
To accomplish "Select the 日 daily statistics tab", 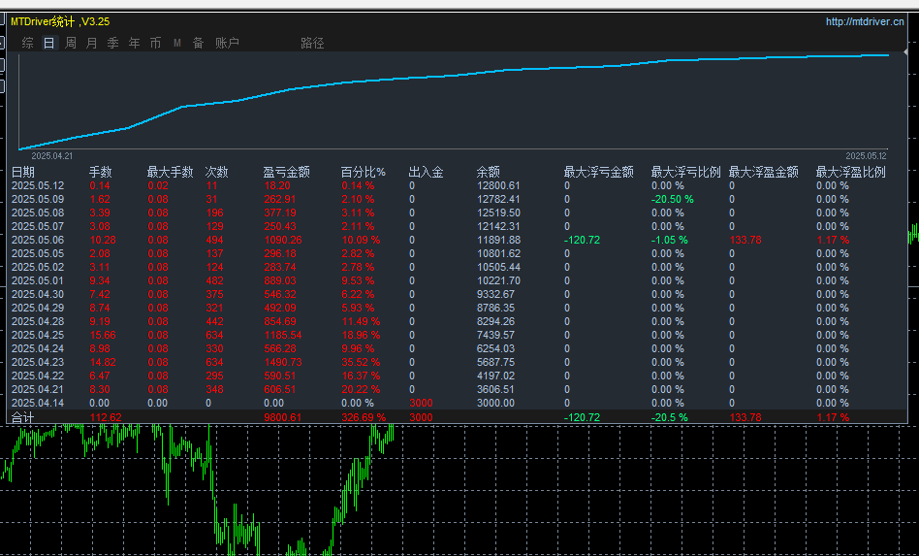I will pyautogui.click(x=49, y=43).
